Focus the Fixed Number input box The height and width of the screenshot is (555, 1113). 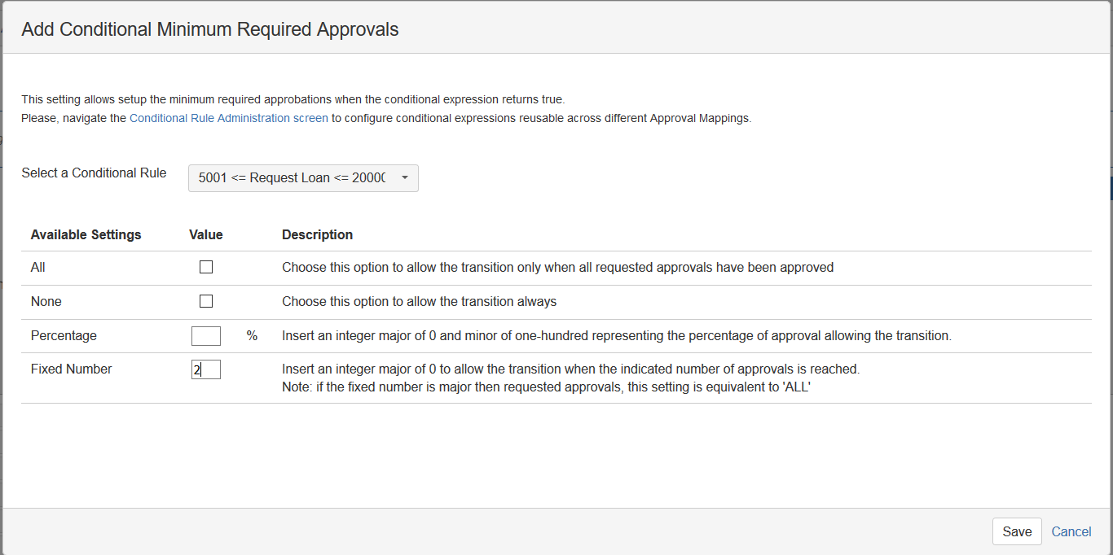[206, 369]
